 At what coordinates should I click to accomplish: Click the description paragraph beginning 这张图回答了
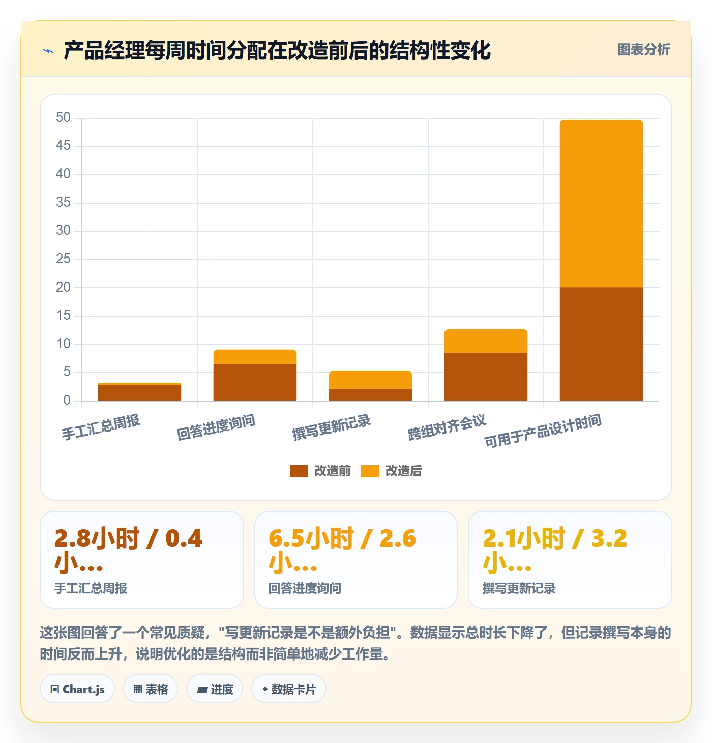click(355, 643)
